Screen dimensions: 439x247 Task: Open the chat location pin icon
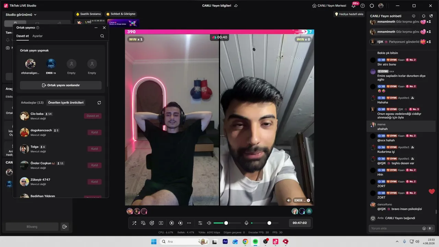pyautogui.click(x=414, y=16)
